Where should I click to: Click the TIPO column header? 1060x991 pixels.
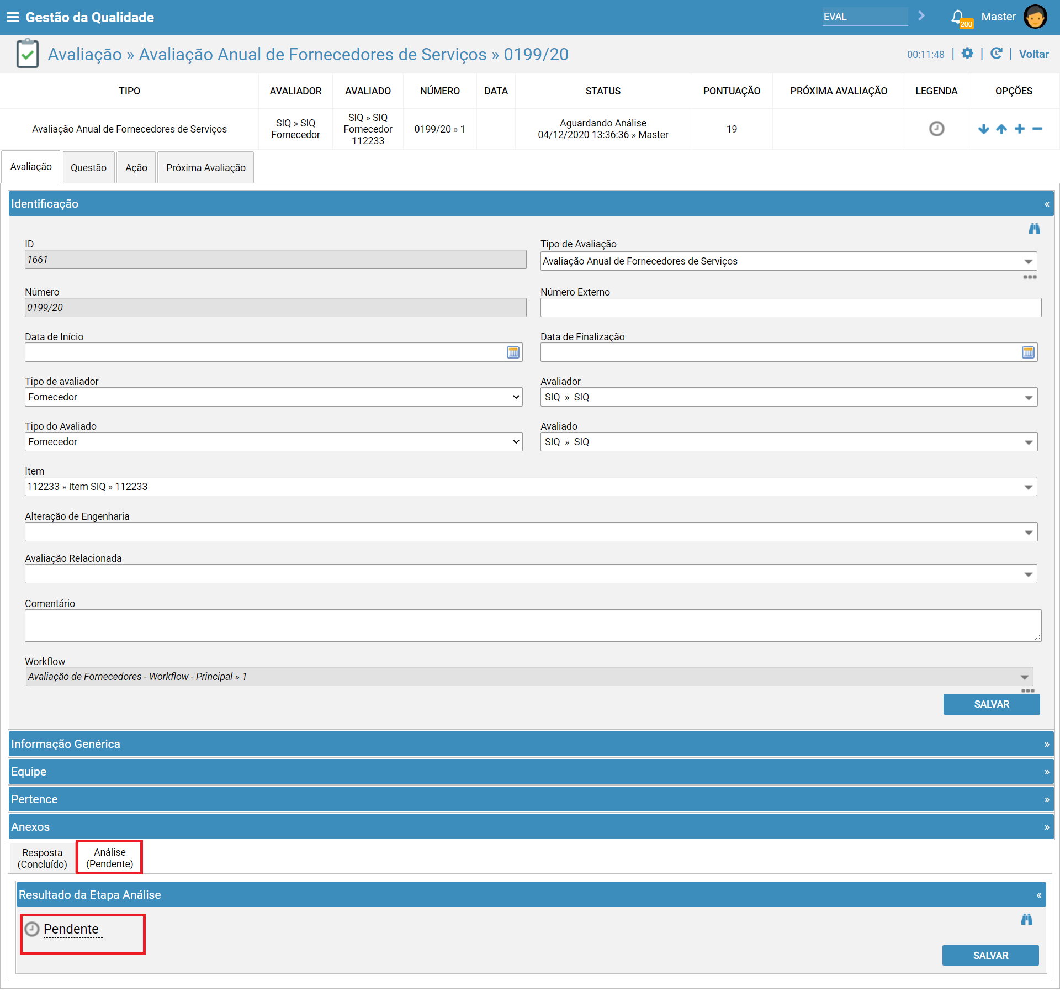(x=129, y=91)
